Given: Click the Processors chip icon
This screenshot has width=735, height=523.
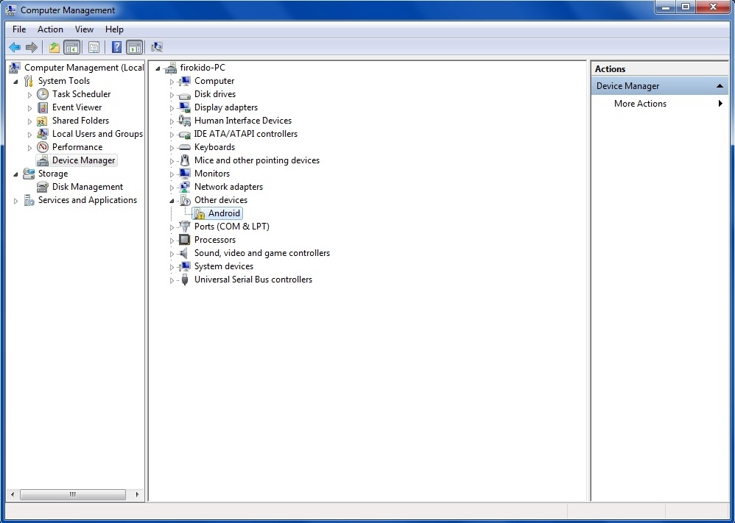Looking at the screenshot, I should (185, 240).
